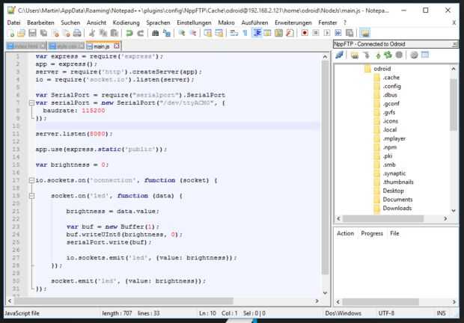
Task: Click the Print toolbar icon
Action: [x=79, y=34]
